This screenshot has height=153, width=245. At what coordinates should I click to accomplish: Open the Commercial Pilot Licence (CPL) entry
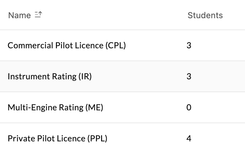pyautogui.click(x=67, y=46)
